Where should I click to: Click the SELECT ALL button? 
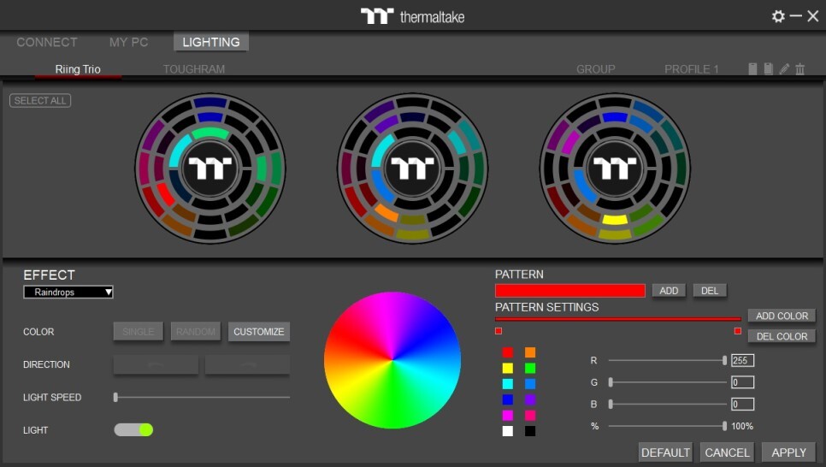[x=40, y=101]
